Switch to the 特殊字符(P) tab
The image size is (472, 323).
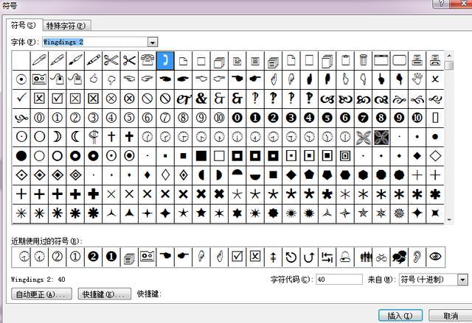click(x=66, y=26)
